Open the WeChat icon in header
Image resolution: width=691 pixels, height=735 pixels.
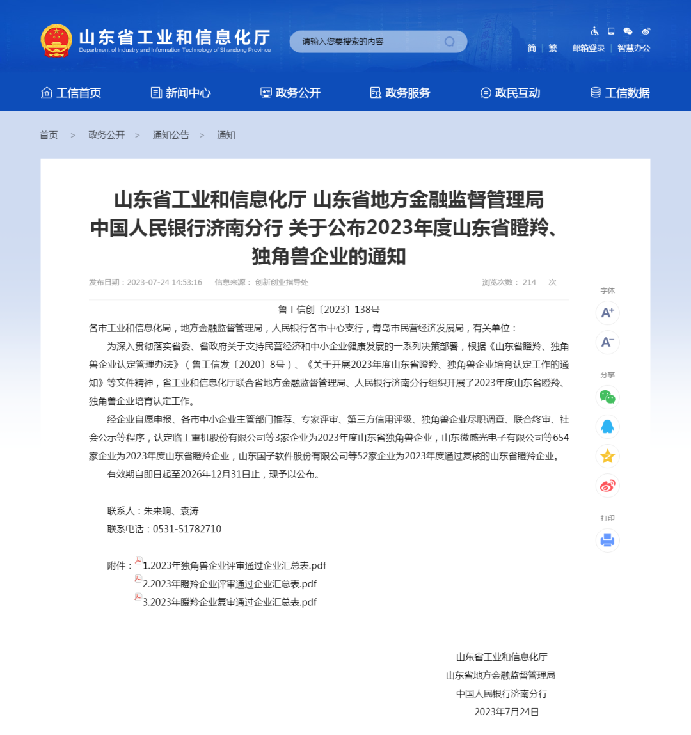pyautogui.click(x=628, y=31)
